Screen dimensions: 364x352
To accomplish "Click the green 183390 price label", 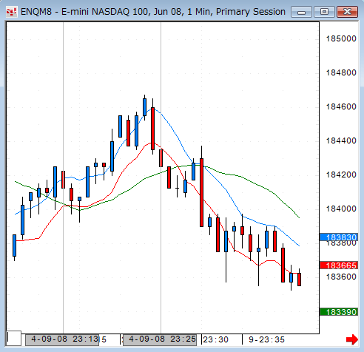I will coord(339,312).
